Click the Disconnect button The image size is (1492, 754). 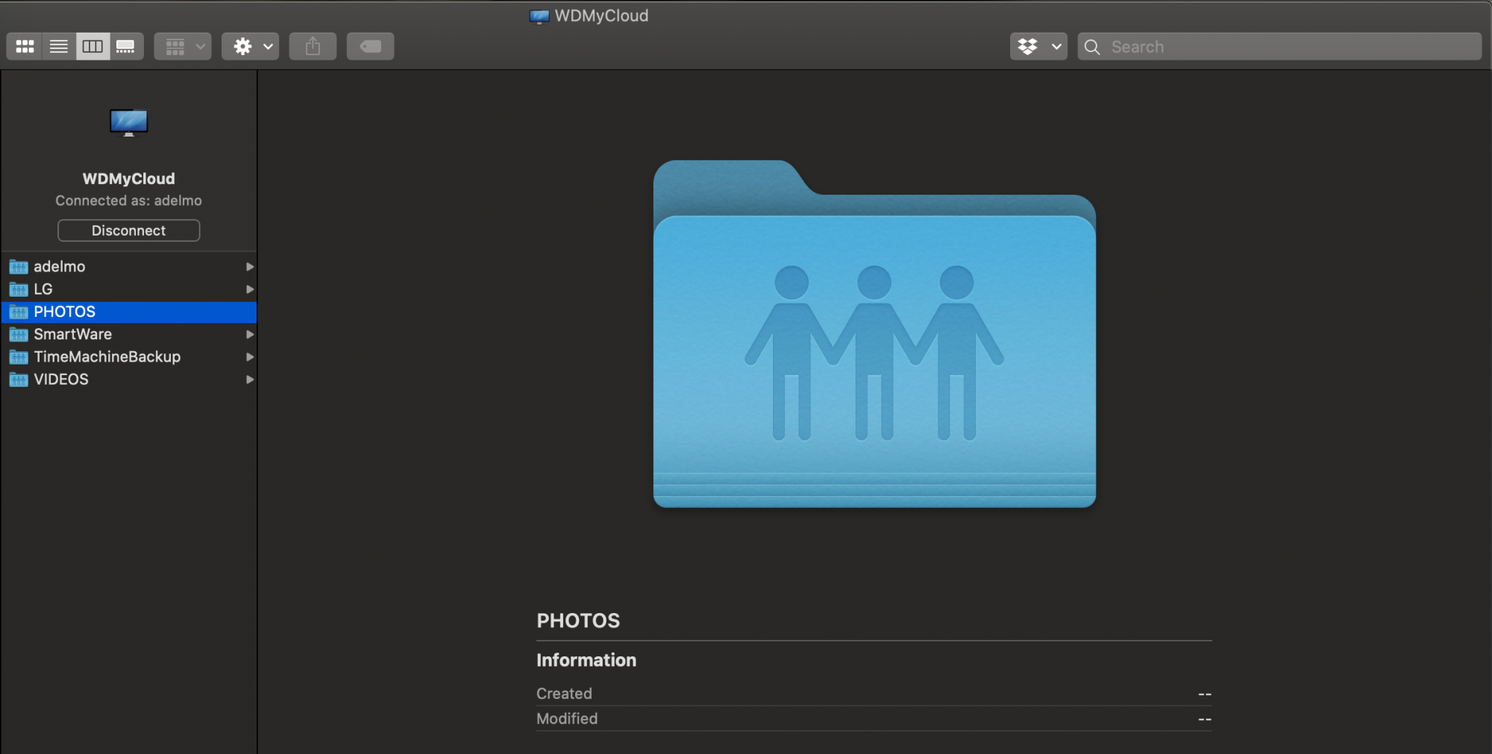128,230
